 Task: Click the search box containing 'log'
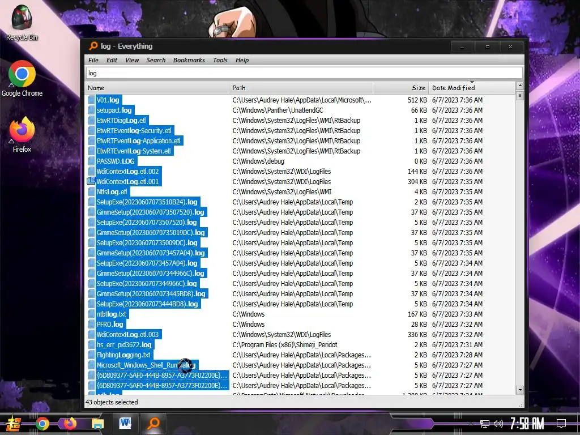[x=304, y=73]
